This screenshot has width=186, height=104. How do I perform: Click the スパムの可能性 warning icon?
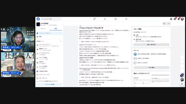click(x=37, y=67)
